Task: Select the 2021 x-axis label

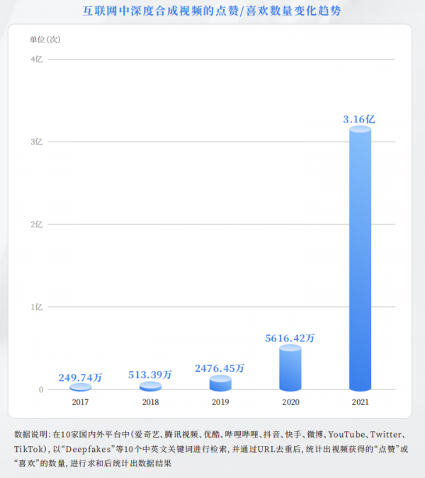Action: [x=360, y=402]
